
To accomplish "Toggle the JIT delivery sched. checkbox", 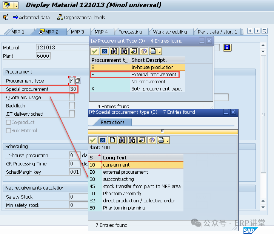I will click(72, 114).
